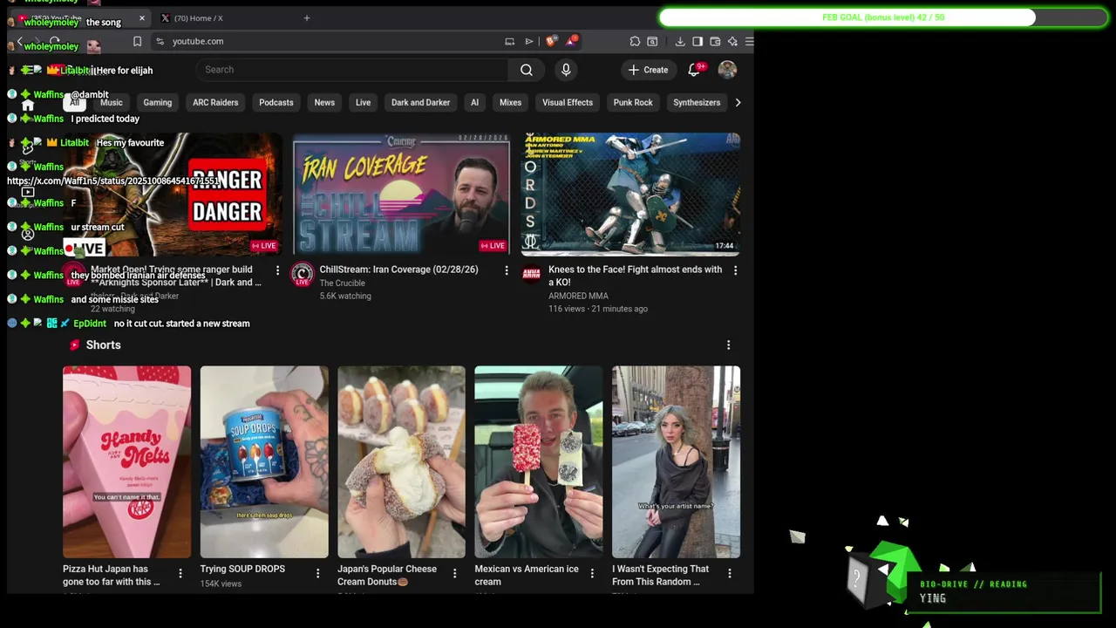1116x628 pixels.
Task: Open options for Mexican vs American short
Action: [x=592, y=573]
